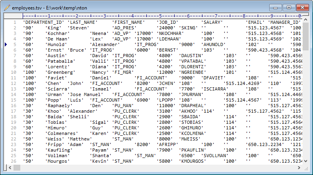
Task: Click line number 26 in the margin
Action: pos(13,162)
